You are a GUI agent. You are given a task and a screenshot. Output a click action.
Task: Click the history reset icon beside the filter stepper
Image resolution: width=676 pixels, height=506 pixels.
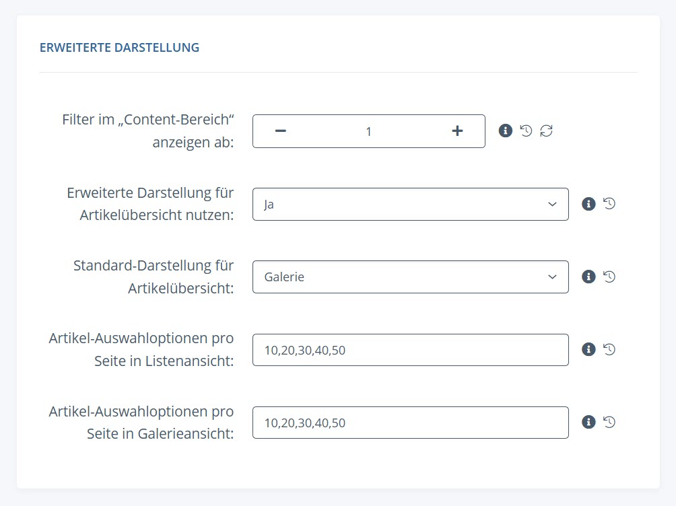pyautogui.click(x=526, y=131)
